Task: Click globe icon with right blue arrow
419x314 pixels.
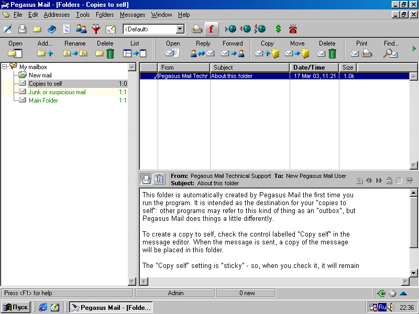Action: 230,29
